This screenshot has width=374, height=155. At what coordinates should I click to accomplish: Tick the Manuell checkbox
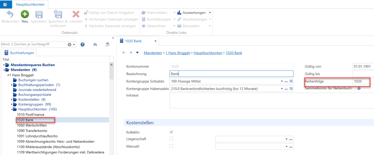pos(171,146)
